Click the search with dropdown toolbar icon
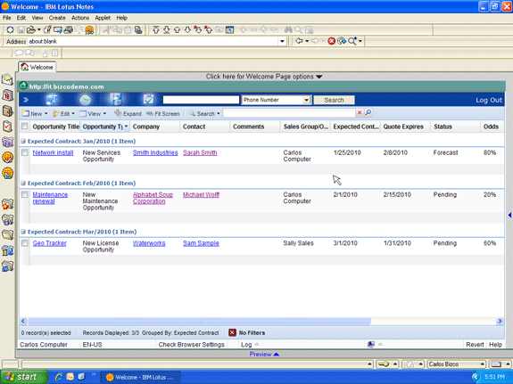This screenshot has height=384, width=513. pyautogui.click(x=355, y=41)
